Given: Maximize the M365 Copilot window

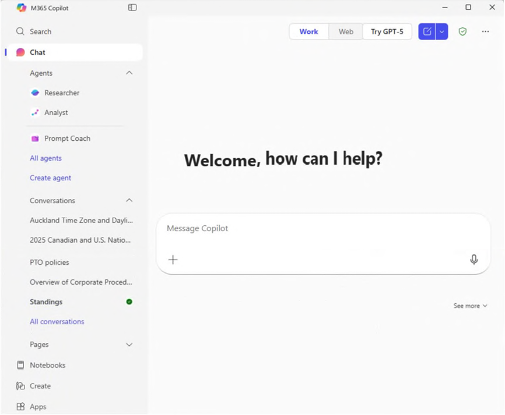Looking at the screenshot, I should pyautogui.click(x=468, y=7).
